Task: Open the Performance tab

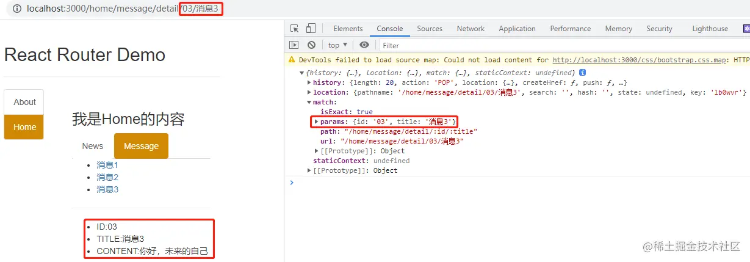Action: pyautogui.click(x=571, y=29)
